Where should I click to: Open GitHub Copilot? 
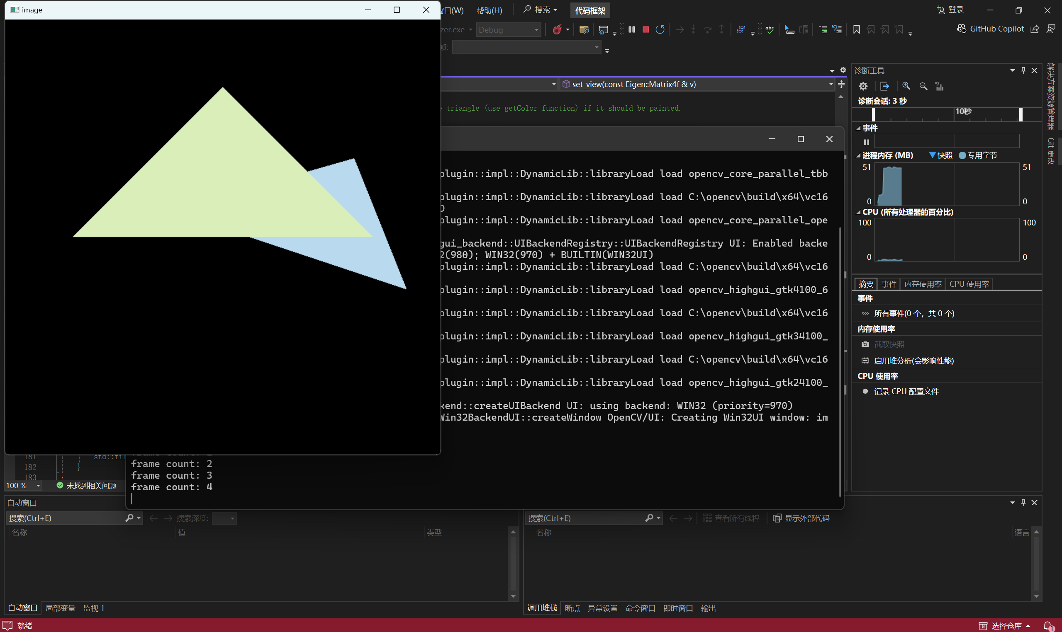(x=990, y=29)
